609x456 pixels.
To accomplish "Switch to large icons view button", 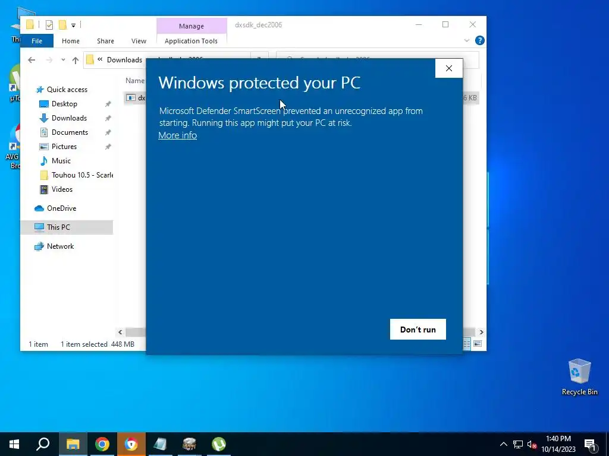I will tap(478, 344).
